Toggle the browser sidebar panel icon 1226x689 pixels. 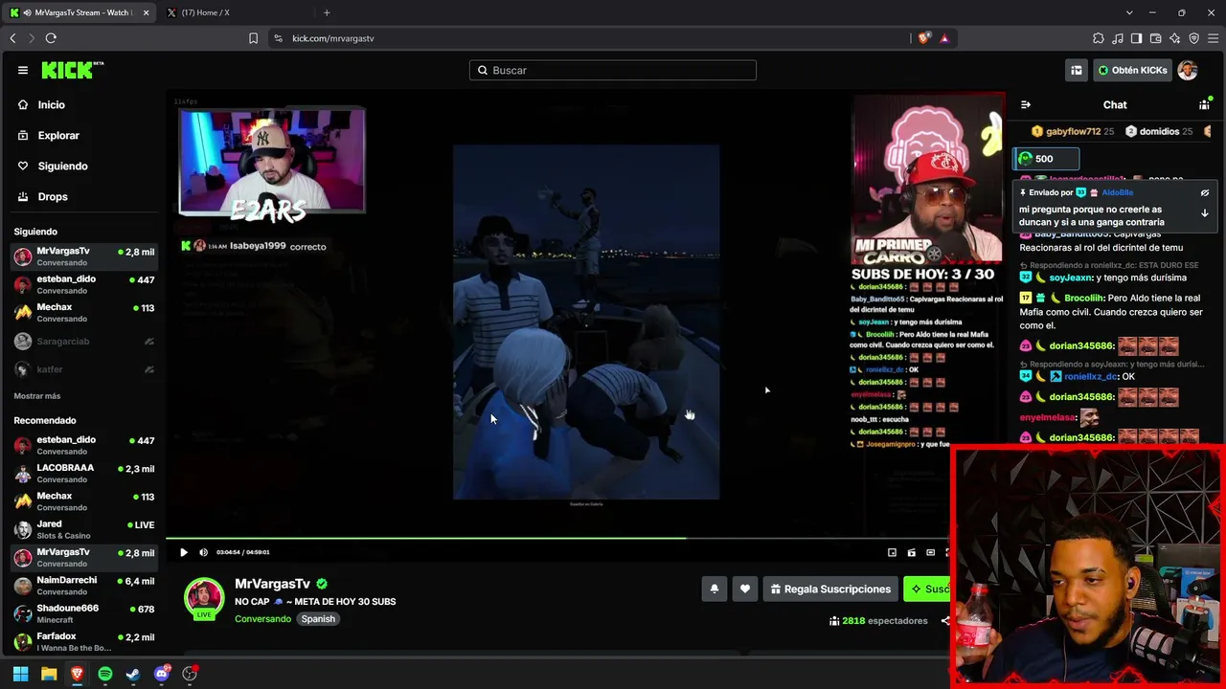point(1137,38)
